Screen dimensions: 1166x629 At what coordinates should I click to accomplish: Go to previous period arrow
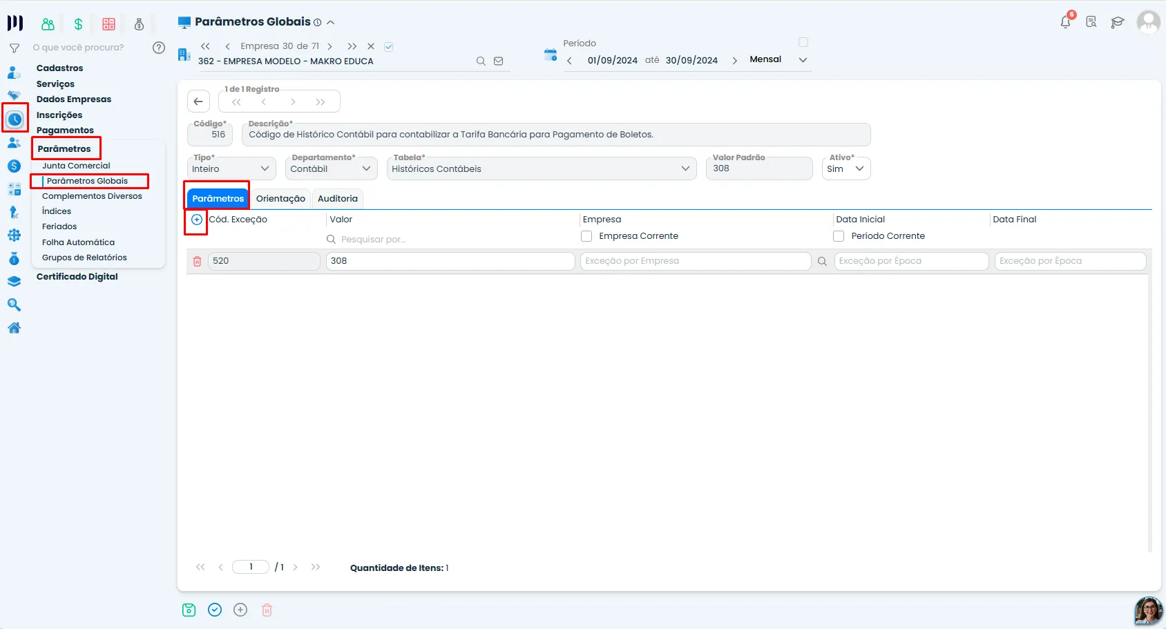(x=569, y=61)
